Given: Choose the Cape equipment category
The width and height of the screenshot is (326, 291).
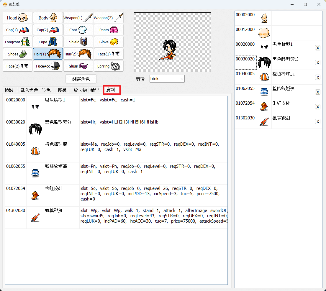Looking at the screenshot, I should 48,42.
